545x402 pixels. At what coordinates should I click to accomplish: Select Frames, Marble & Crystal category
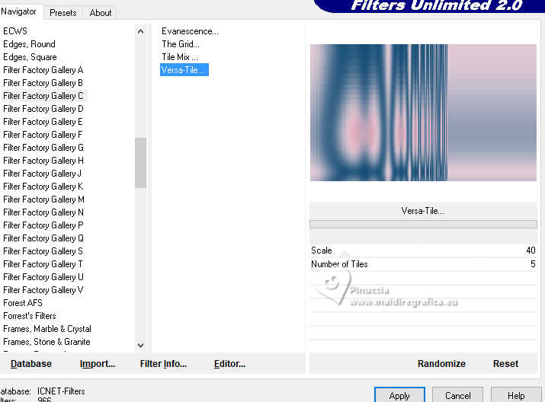tap(47, 329)
